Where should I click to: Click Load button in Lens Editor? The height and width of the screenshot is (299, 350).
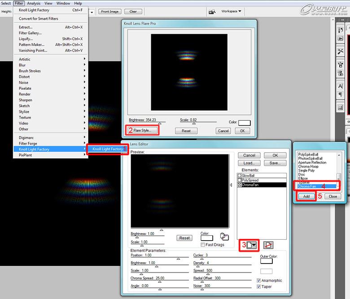pyautogui.click(x=249, y=163)
